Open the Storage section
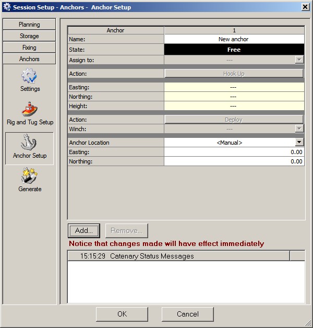The image size is (313, 328). 29,36
